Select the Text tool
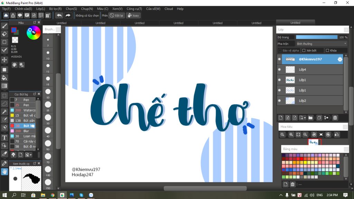354x199 pixels. [x=4, y=138]
